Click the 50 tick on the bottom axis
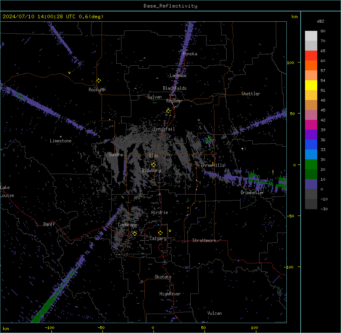Viewport: 341px width, 333px height. (203, 327)
